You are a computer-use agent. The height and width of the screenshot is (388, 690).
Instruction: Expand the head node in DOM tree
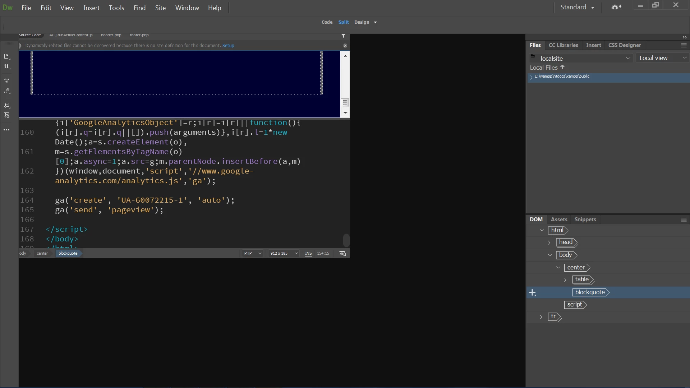tap(549, 242)
